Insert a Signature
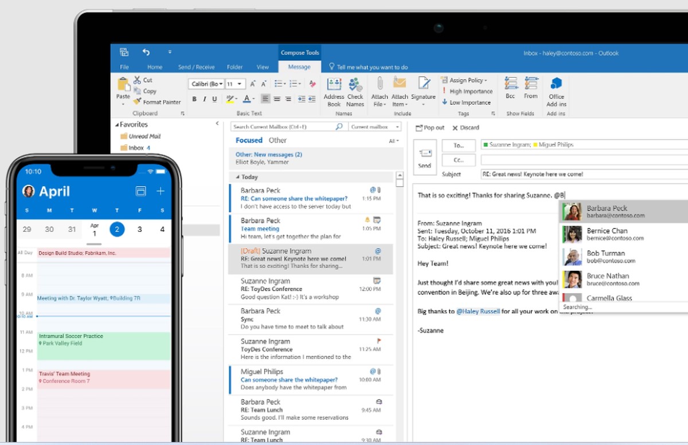688x445 pixels. click(423, 92)
